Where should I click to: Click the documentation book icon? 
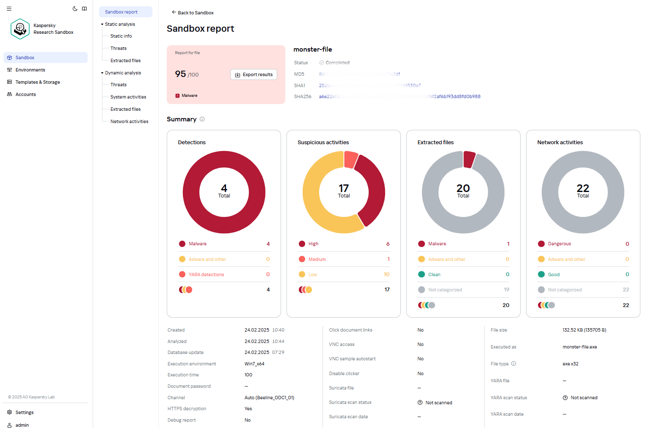[x=84, y=8]
